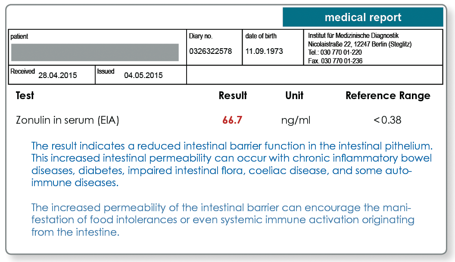Click the paragraph about food intolerances

click(223, 220)
